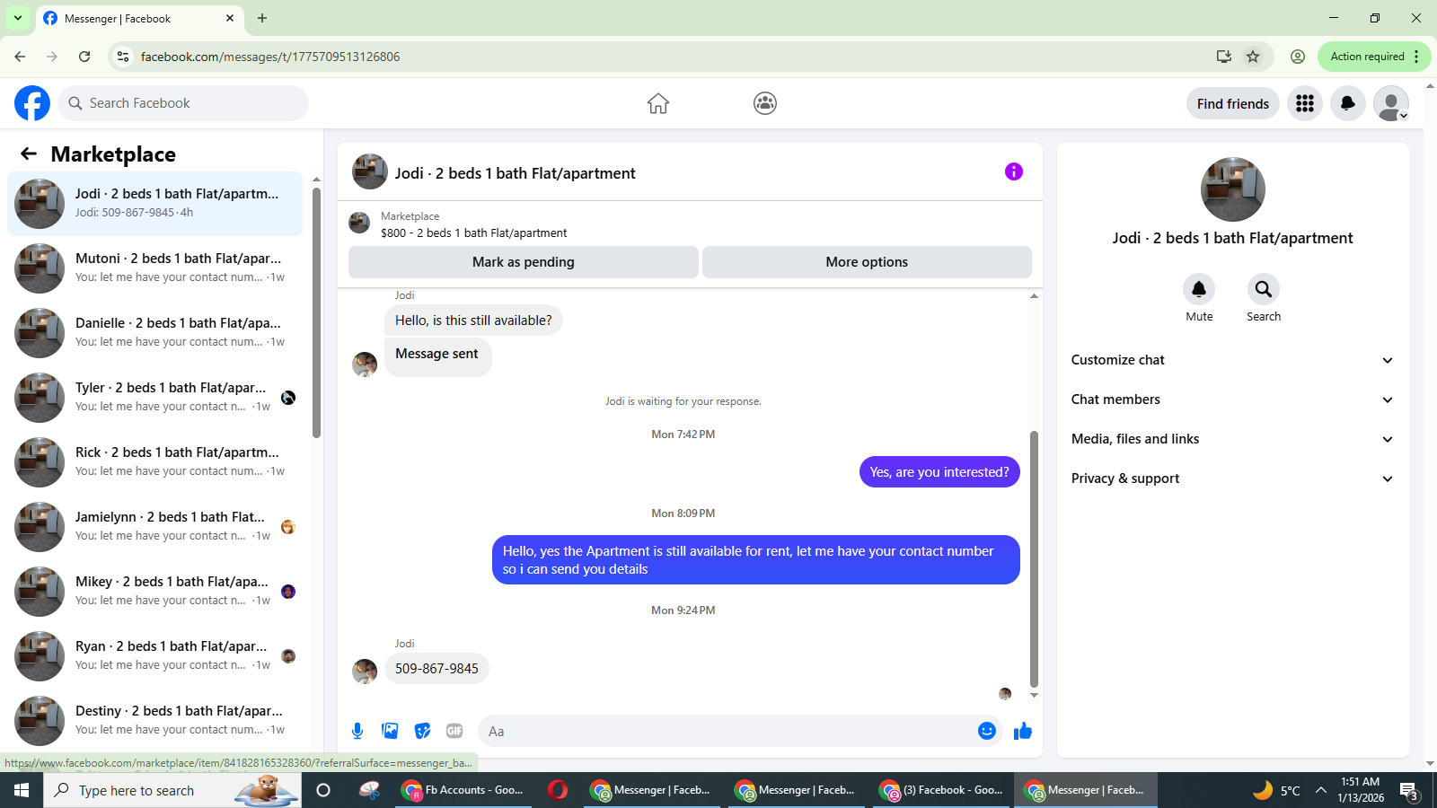The image size is (1437, 808).
Task: Click the listing thumbnail in the right panel
Action: [1232, 189]
